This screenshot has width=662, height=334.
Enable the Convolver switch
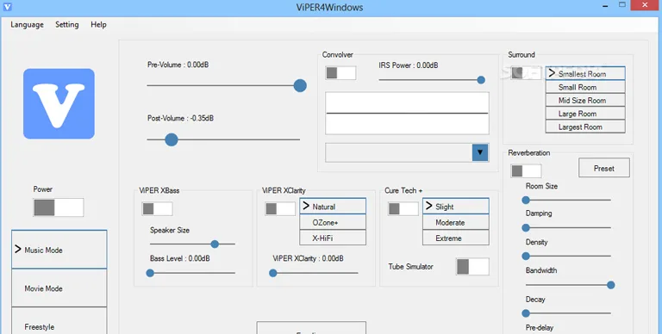coord(340,73)
